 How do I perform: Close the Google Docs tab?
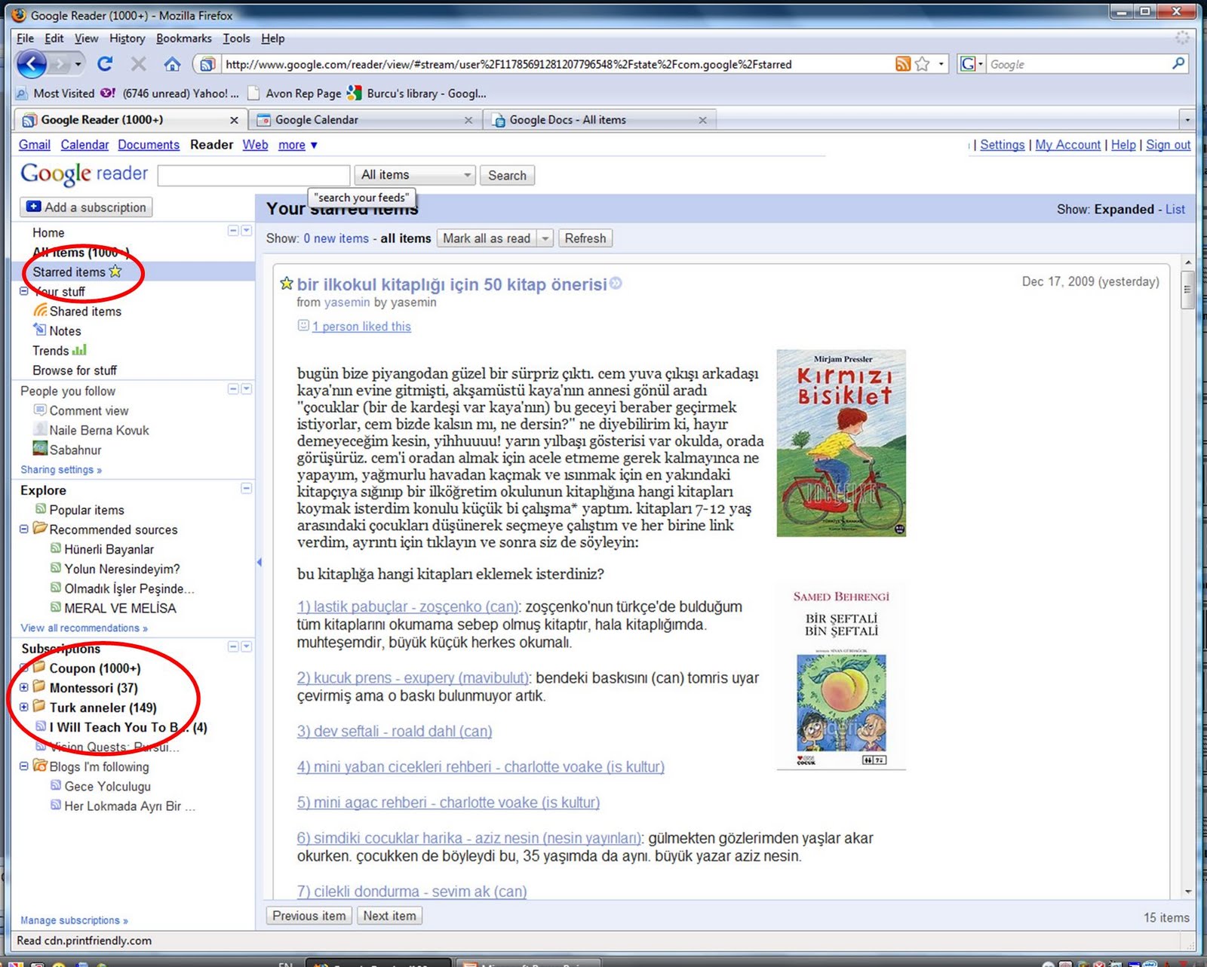[x=702, y=120]
